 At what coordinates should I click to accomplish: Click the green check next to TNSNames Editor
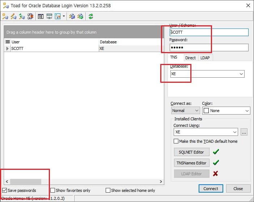(216, 163)
